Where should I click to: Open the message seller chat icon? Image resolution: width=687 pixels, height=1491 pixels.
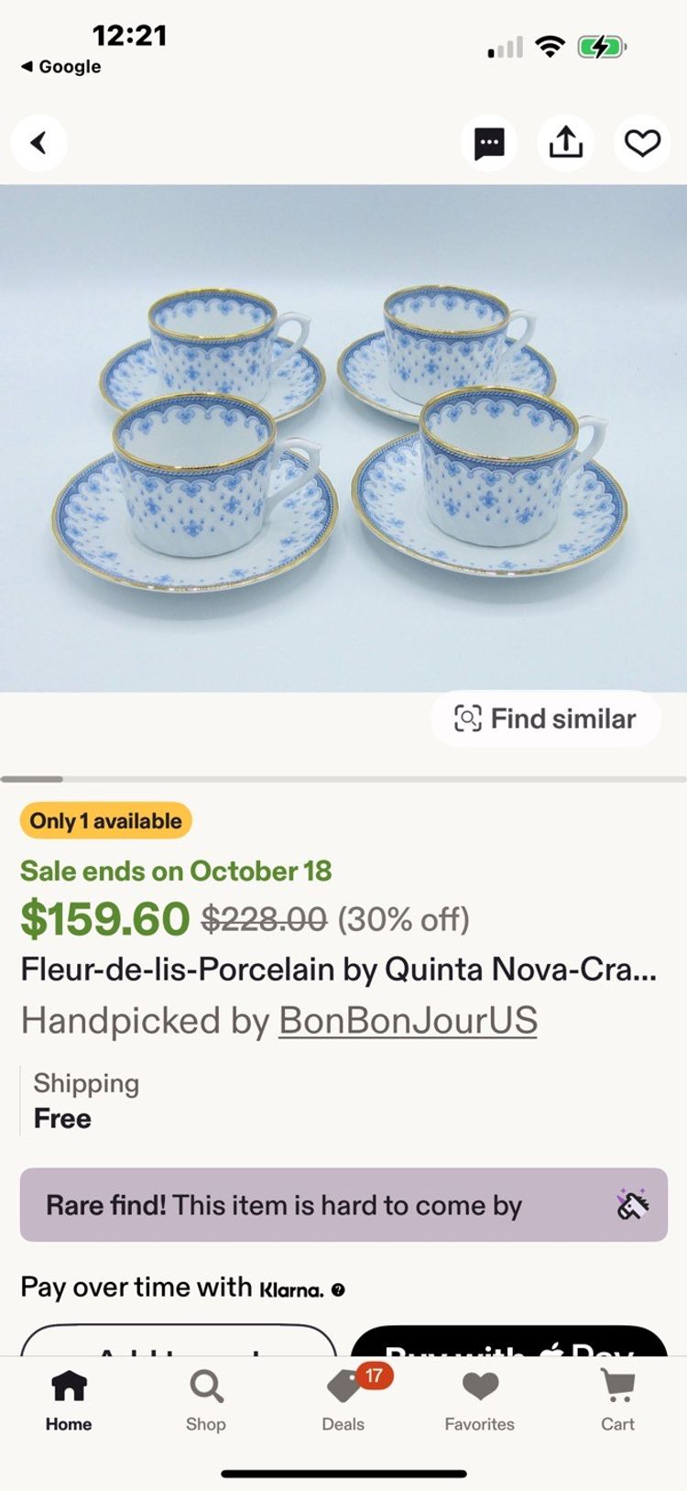(489, 143)
